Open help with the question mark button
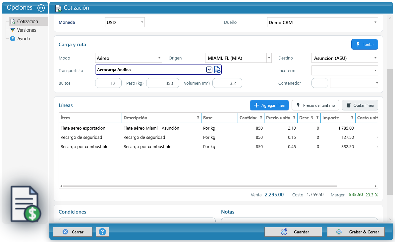This screenshot has height=242, width=395. [102, 232]
